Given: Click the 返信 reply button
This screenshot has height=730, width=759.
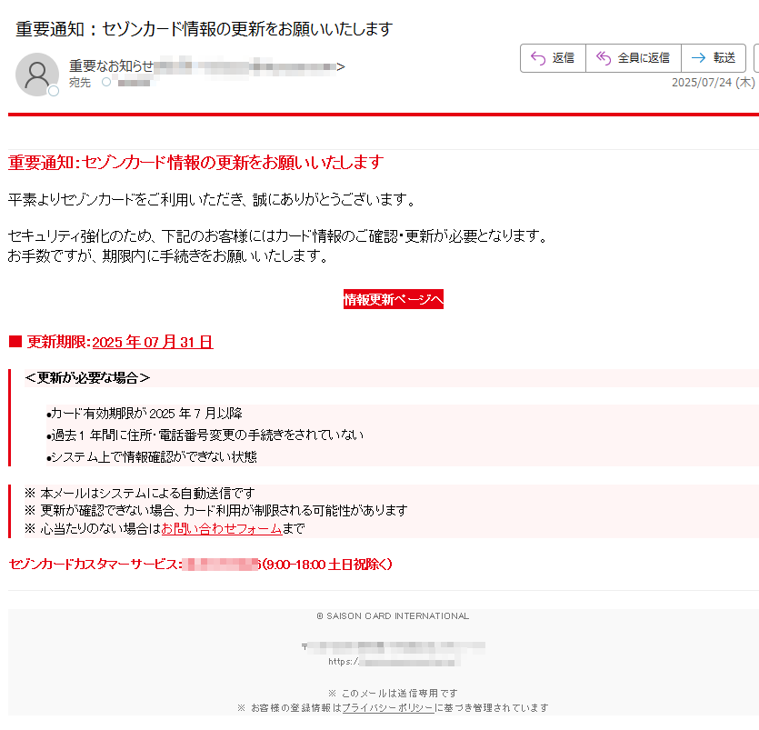Looking at the screenshot, I should pyautogui.click(x=553, y=58).
